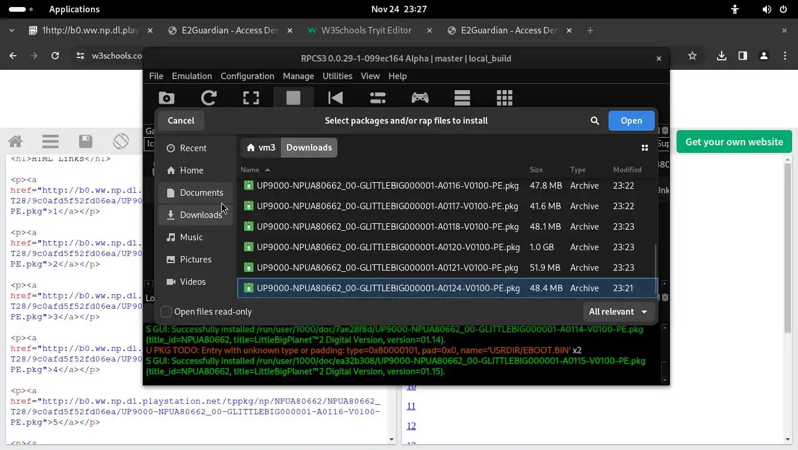798x450 pixels.
Task: Open the All relevant file filter dropdown
Action: click(618, 312)
